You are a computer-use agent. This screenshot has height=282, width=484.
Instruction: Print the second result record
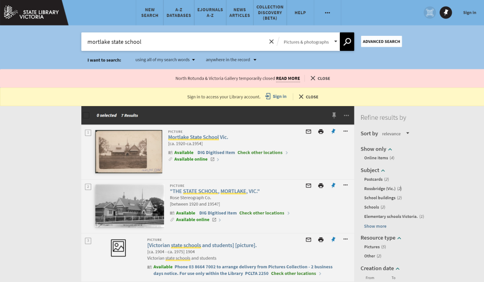point(321,186)
